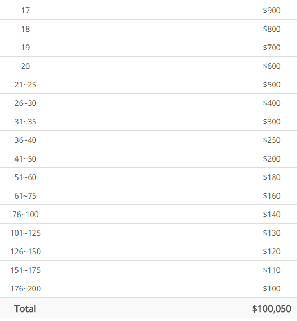Select the $250 prize amount
Screen dimensions: 297x321
coord(272,140)
